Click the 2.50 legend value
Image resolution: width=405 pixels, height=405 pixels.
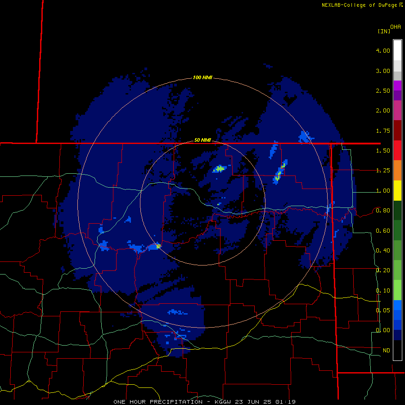(383, 90)
